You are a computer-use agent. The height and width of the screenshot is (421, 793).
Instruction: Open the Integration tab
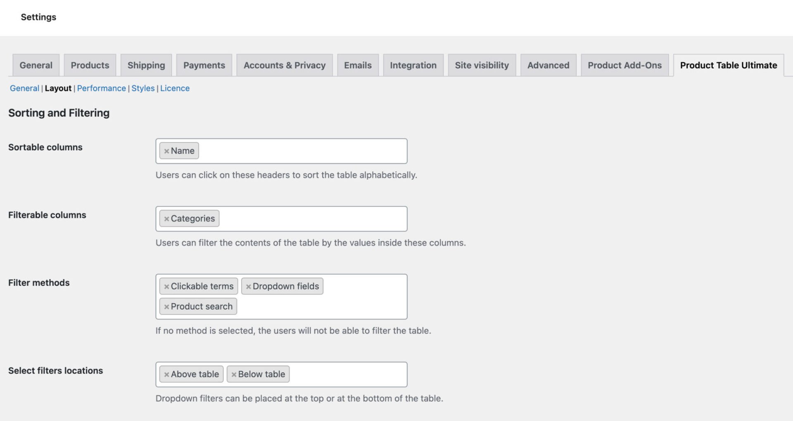tap(413, 65)
